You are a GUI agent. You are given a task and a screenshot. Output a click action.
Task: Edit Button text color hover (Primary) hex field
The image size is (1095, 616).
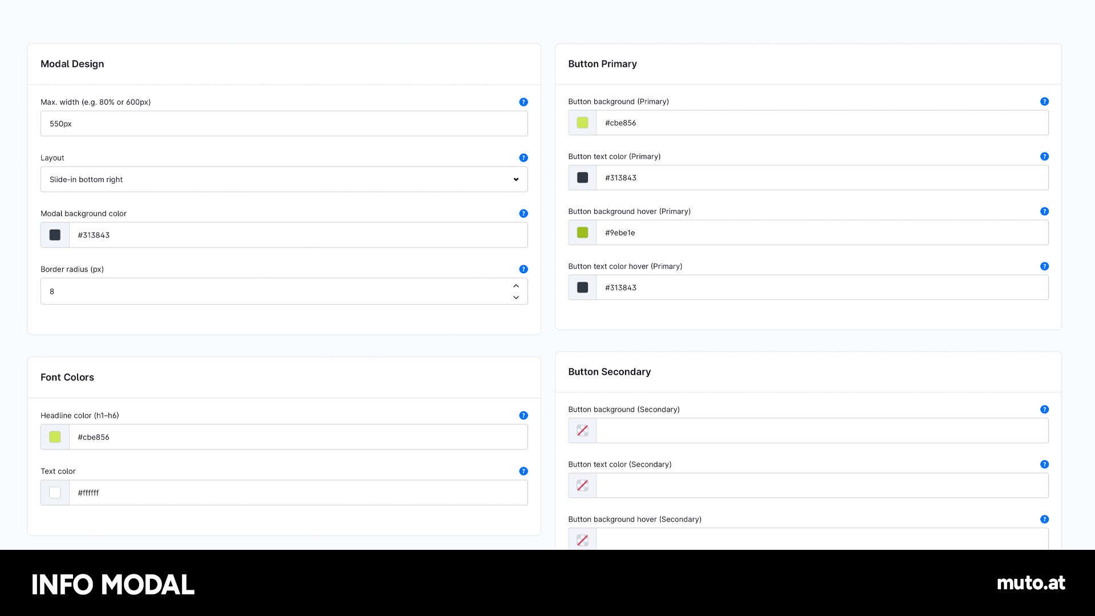(x=822, y=287)
